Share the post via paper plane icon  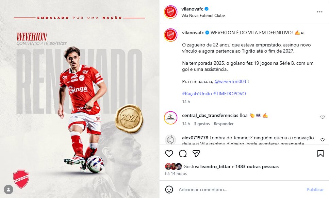point(196,154)
